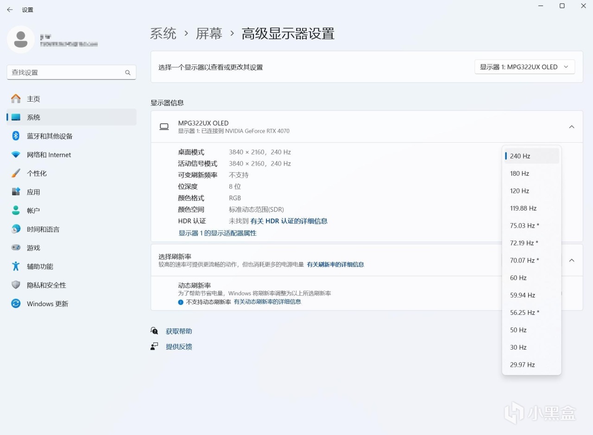Screen dimensions: 593x435
Task: Click the 查找设置 search box
Action: [71, 72]
